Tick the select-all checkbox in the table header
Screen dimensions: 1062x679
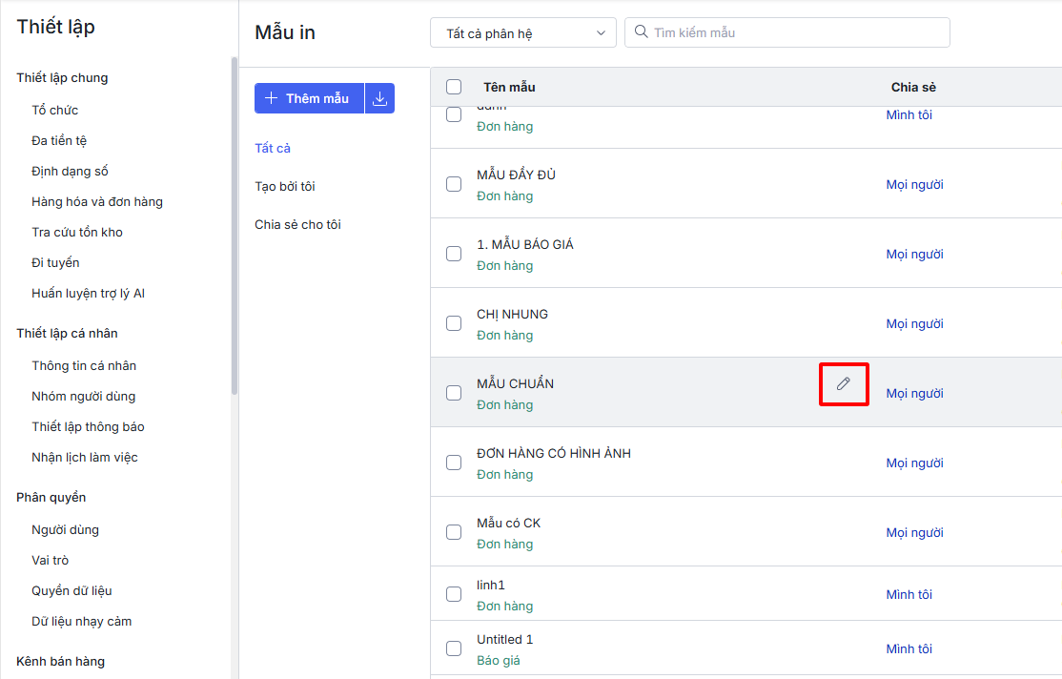click(454, 87)
